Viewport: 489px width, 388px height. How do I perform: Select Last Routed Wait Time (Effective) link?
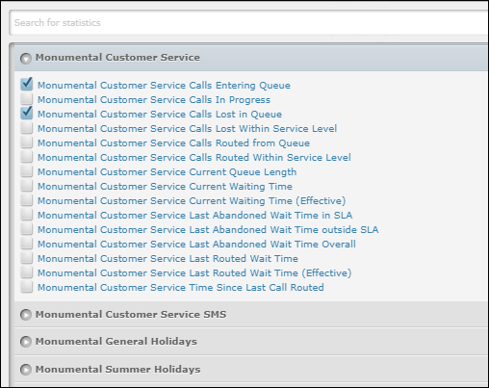194,273
